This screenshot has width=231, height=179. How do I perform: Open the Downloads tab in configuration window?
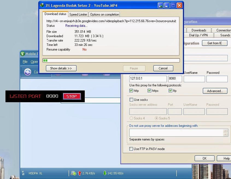click(x=199, y=30)
